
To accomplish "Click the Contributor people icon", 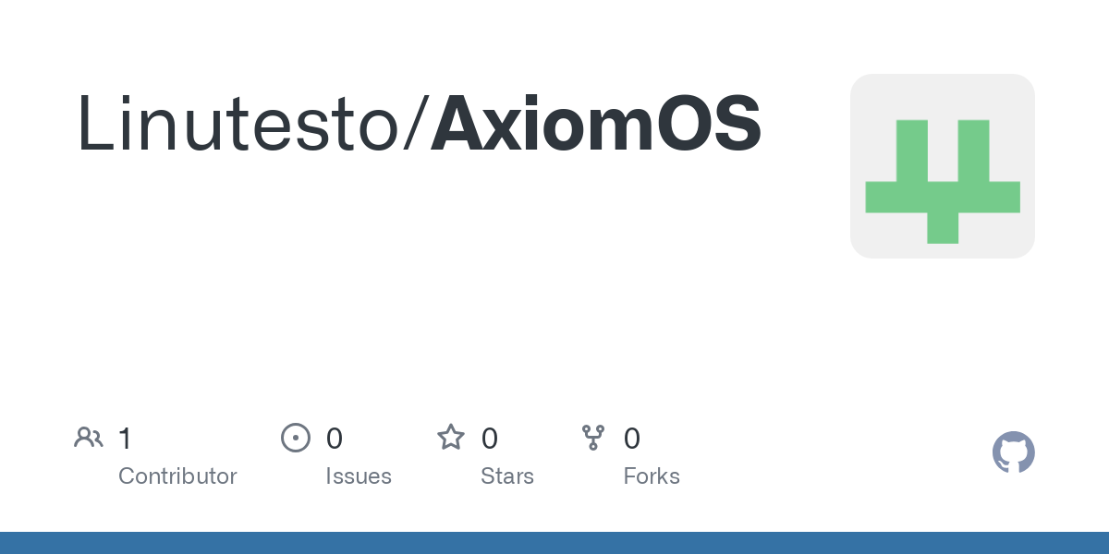I will [89, 438].
